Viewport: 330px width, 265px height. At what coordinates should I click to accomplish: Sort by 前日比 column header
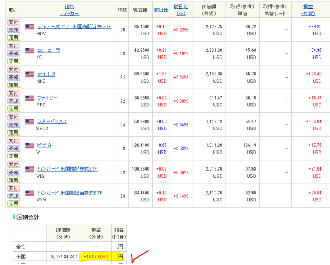click(162, 10)
